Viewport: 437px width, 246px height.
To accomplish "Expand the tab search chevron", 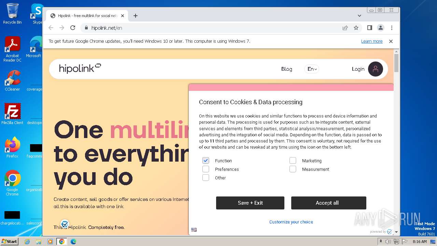I will 360,16.
